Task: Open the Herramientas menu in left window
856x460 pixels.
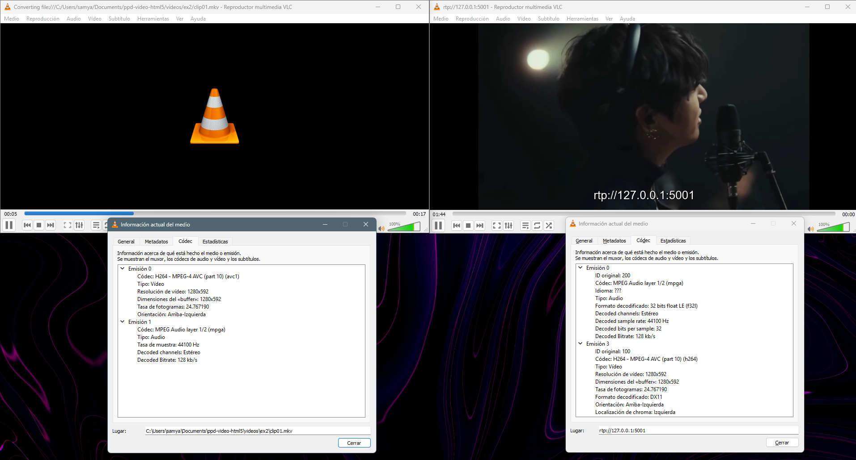Action: coord(153,19)
